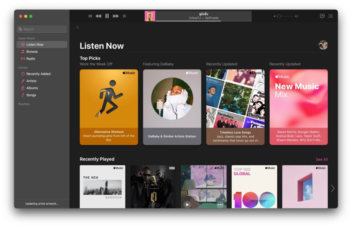This screenshot has width=352, height=227.
Task: Click See All for Recently Played
Action: 321,159
